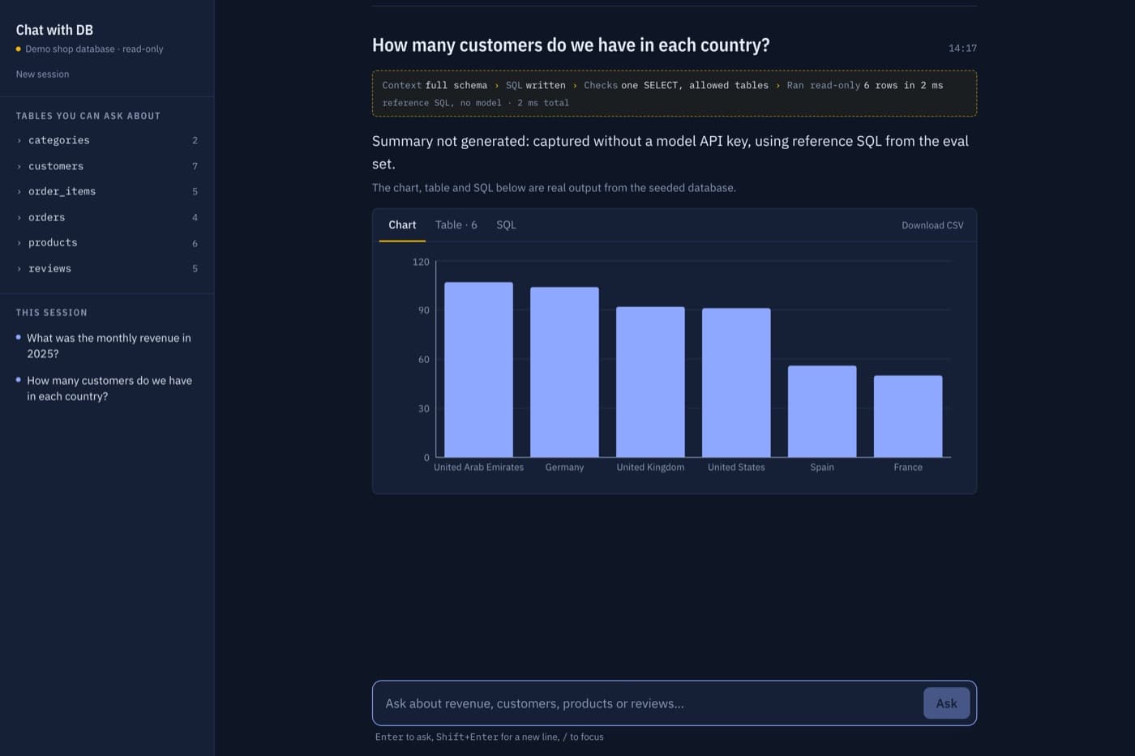Click the 'Ran read-only 6 rows' step
The width and height of the screenshot is (1135, 756).
[864, 85]
